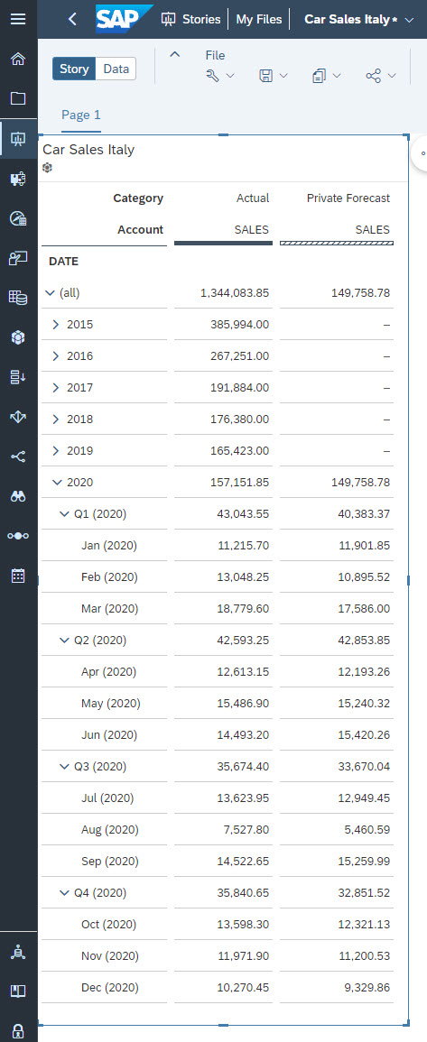Image resolution: width=427 pixels, height=1042 pixels.
Task: Click the back arrow in the header
Action: (72, 19)
